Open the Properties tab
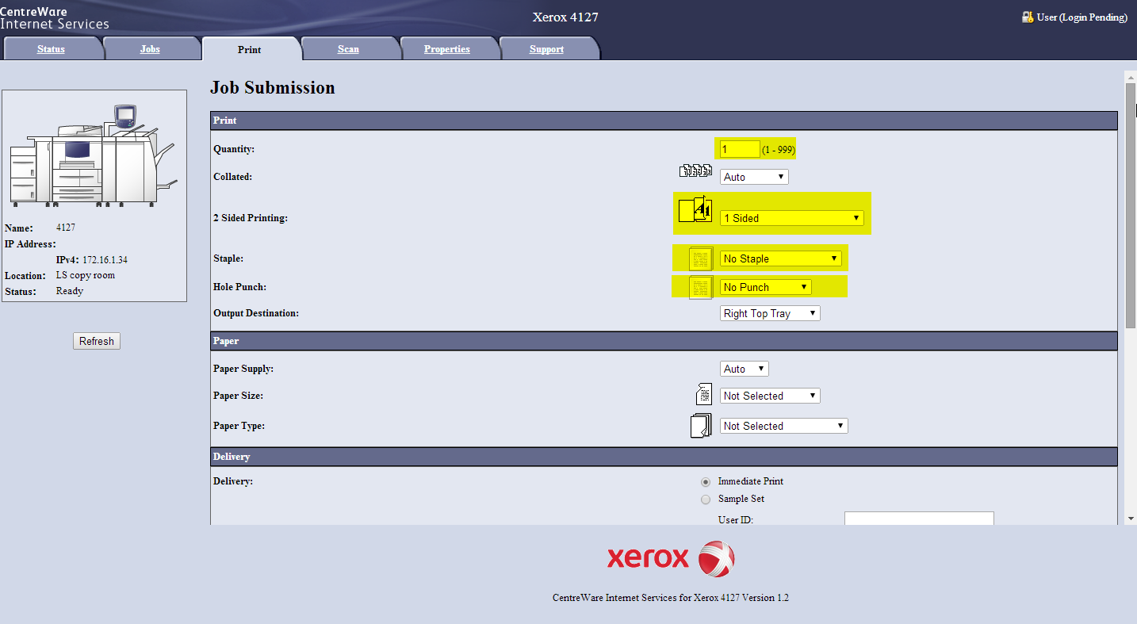 tap(447, 49)
